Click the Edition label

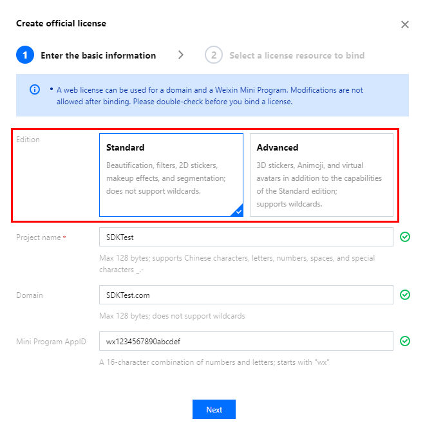click(28, 140)
